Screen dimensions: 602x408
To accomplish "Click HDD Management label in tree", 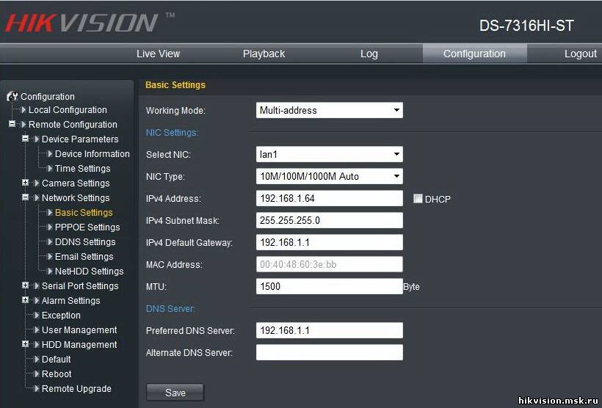I will pos(79,345).
